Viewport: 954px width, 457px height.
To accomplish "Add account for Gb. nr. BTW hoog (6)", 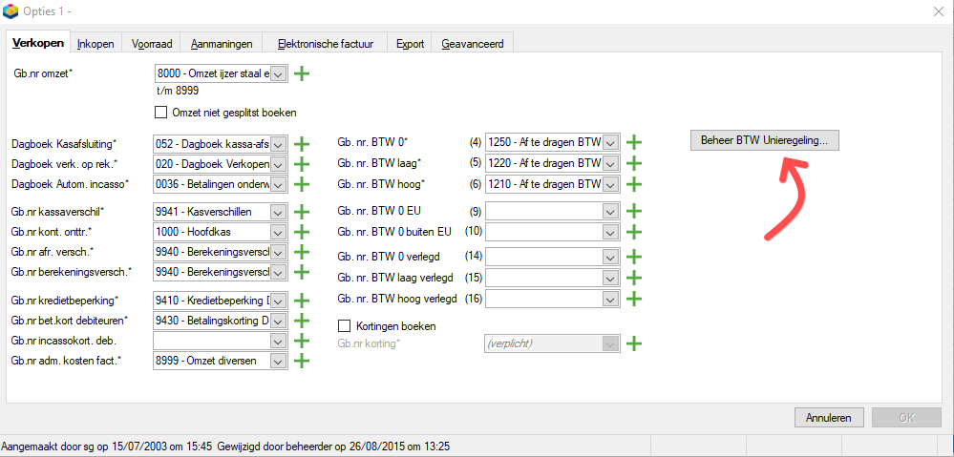I will pos(634,183).
